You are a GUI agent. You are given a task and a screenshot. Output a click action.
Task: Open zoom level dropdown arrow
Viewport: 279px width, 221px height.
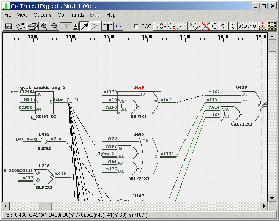[x=75, y=26]
